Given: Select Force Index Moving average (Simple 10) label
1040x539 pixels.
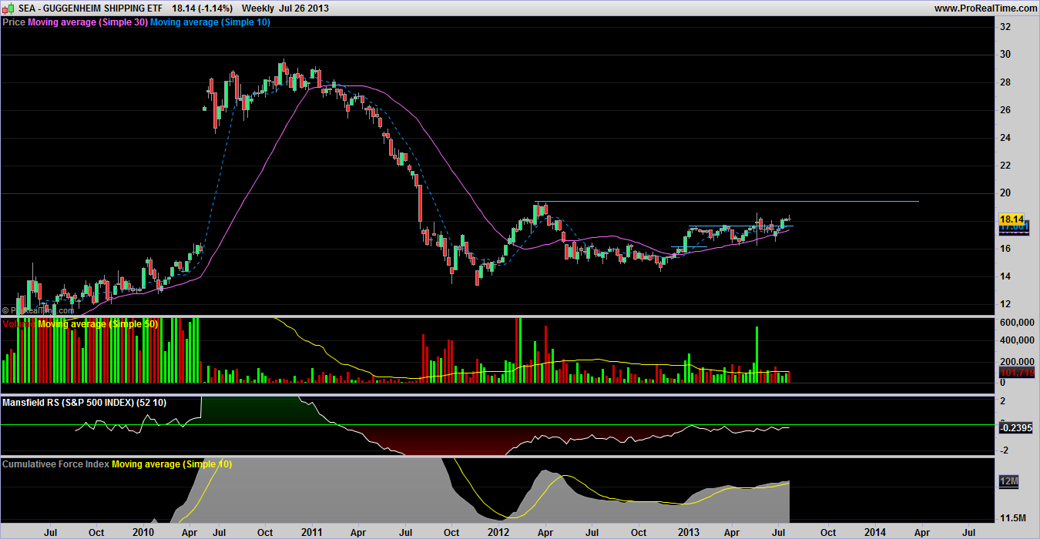Looking at the screenshot, I should 171,464.
